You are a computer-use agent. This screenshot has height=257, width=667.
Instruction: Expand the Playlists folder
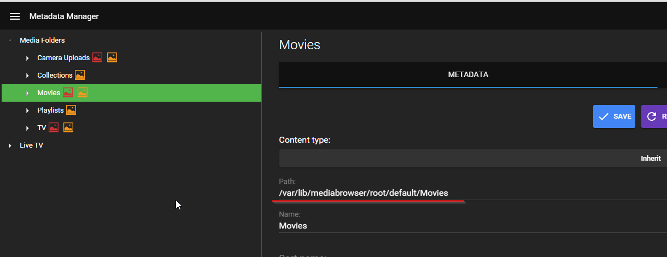28,110
